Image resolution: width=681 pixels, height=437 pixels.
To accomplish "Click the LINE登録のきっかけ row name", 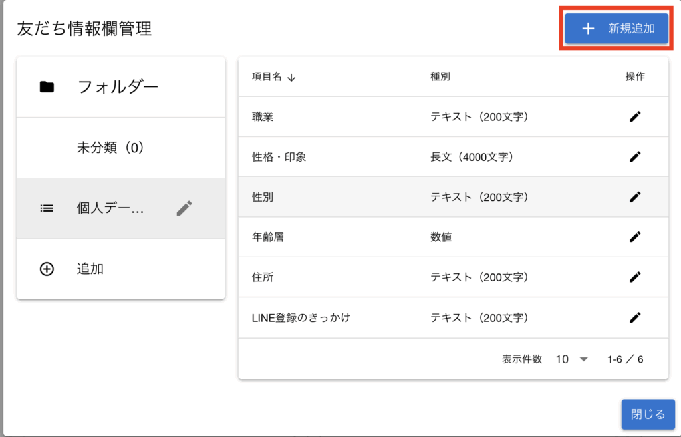I will point(301,317).
